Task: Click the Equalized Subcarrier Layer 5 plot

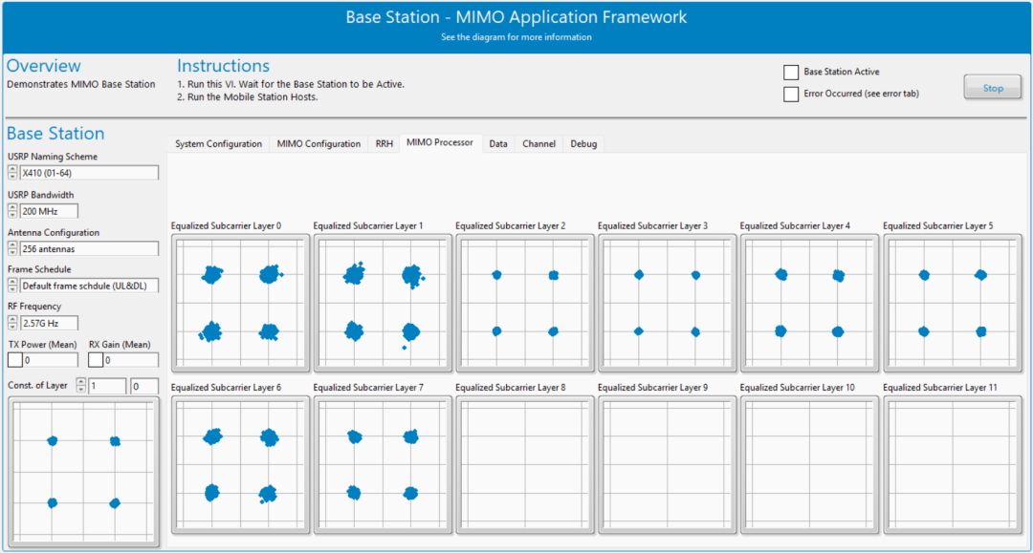Action: coord(953,303)
